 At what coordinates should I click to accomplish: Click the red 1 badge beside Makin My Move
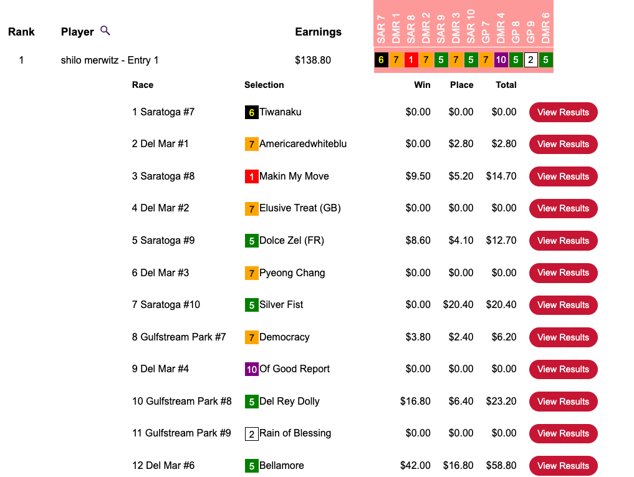tap(251, 177)
